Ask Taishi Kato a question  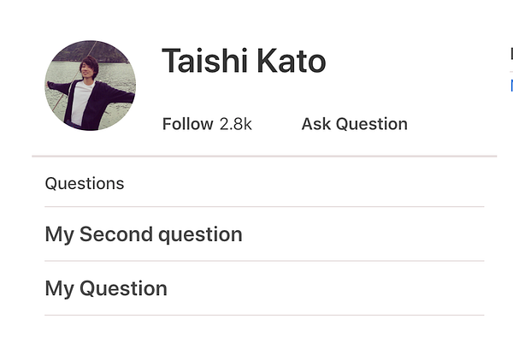pos(354,124)
